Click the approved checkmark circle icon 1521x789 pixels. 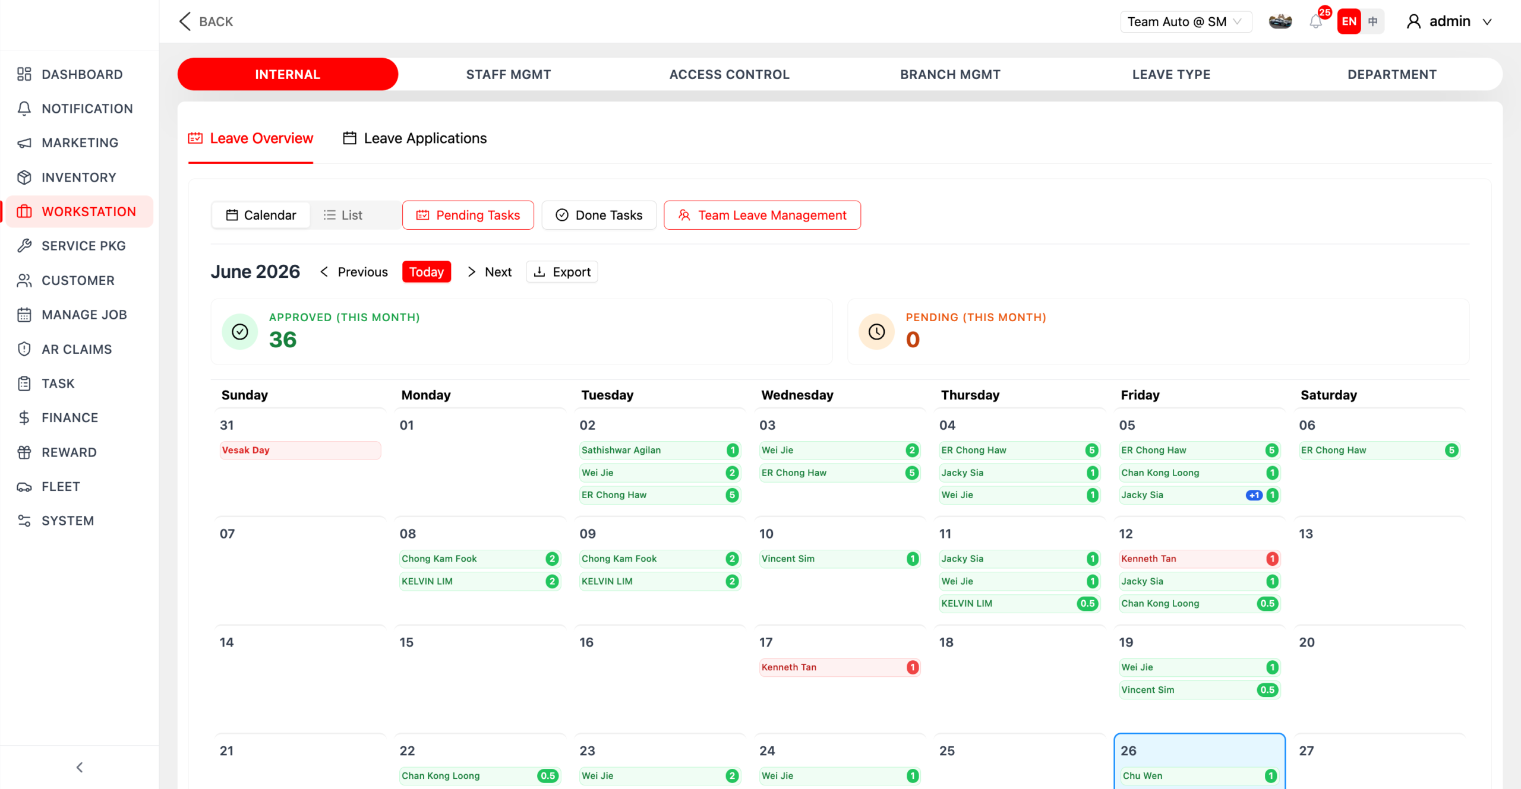pyautogui.click(x=240, y=332)
